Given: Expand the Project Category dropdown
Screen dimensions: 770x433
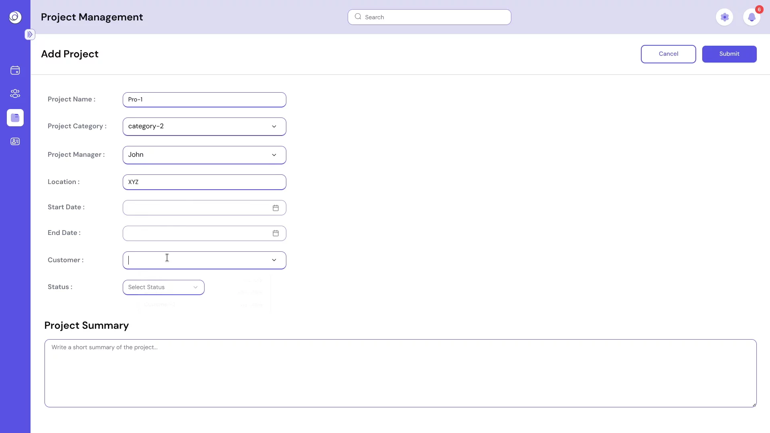Looking at the screenshot, I should click(205, 127).
